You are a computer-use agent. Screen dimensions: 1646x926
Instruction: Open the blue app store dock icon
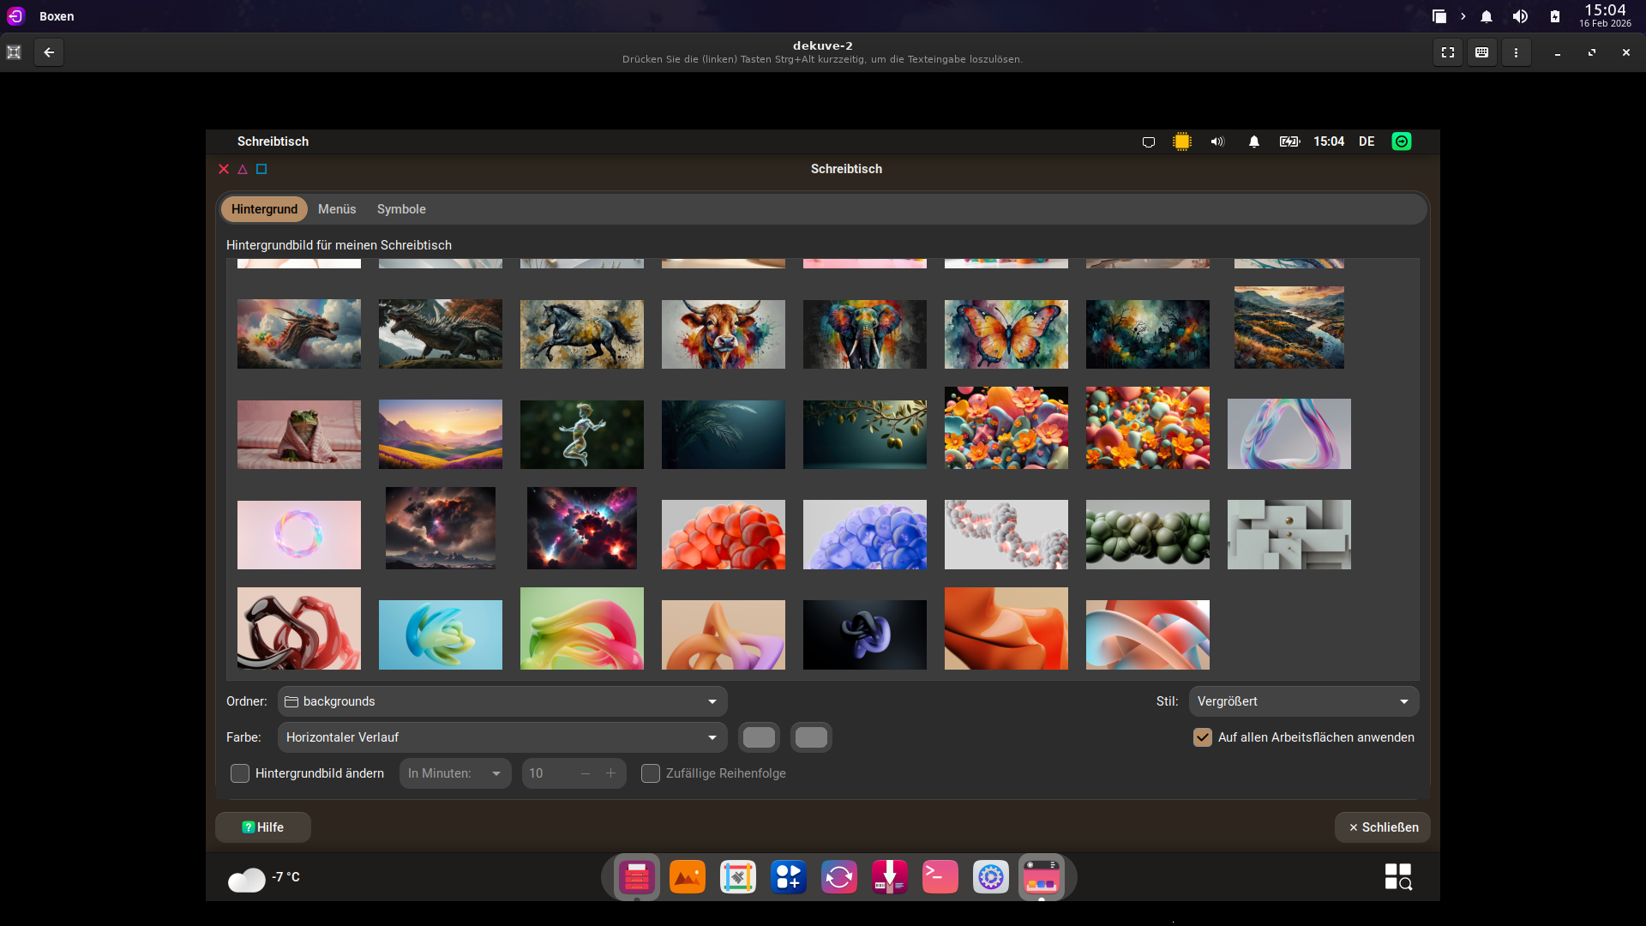pyautogui.click(x=788, y=877)
